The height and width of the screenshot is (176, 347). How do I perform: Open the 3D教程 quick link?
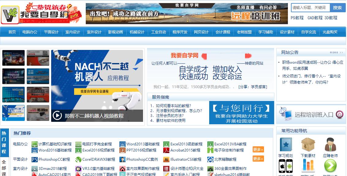click(x=331, y=18)
